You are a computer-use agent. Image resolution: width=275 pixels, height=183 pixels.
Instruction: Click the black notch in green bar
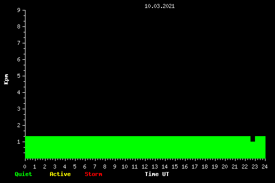click(252, 139)
